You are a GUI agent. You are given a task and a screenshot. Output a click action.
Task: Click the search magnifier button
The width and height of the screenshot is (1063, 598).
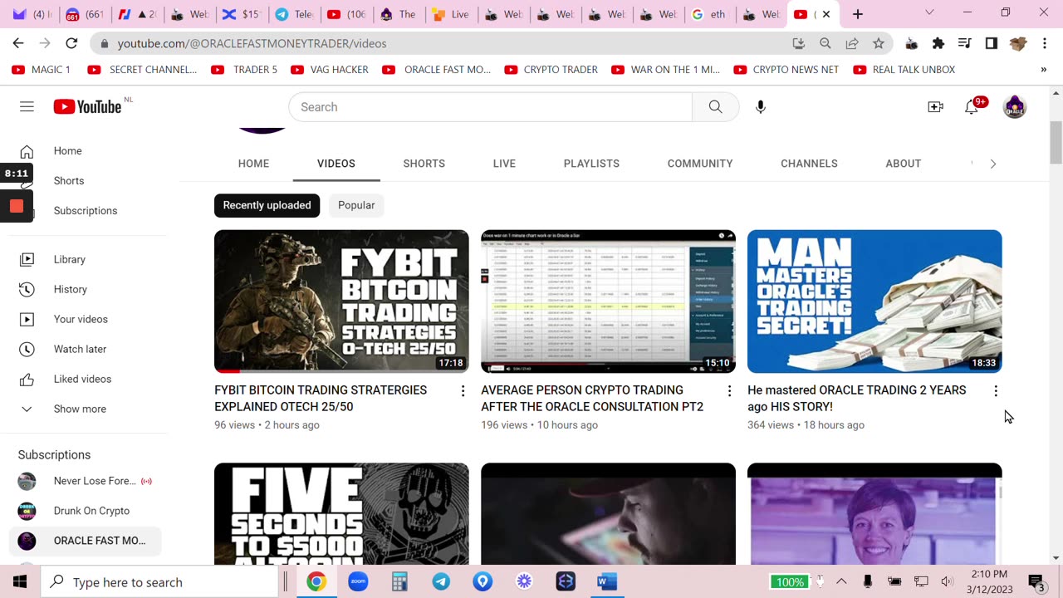715,107
